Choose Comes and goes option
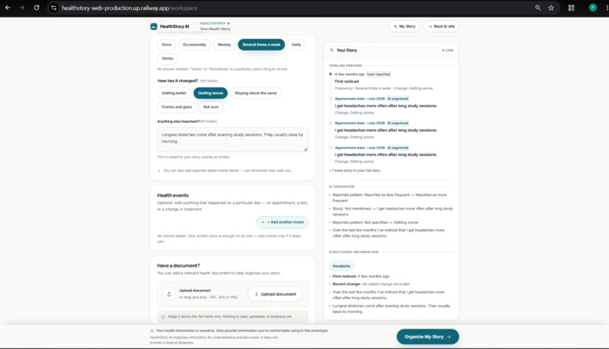The width and height of the screenshot is (609, 349). (x=177, y=107)
